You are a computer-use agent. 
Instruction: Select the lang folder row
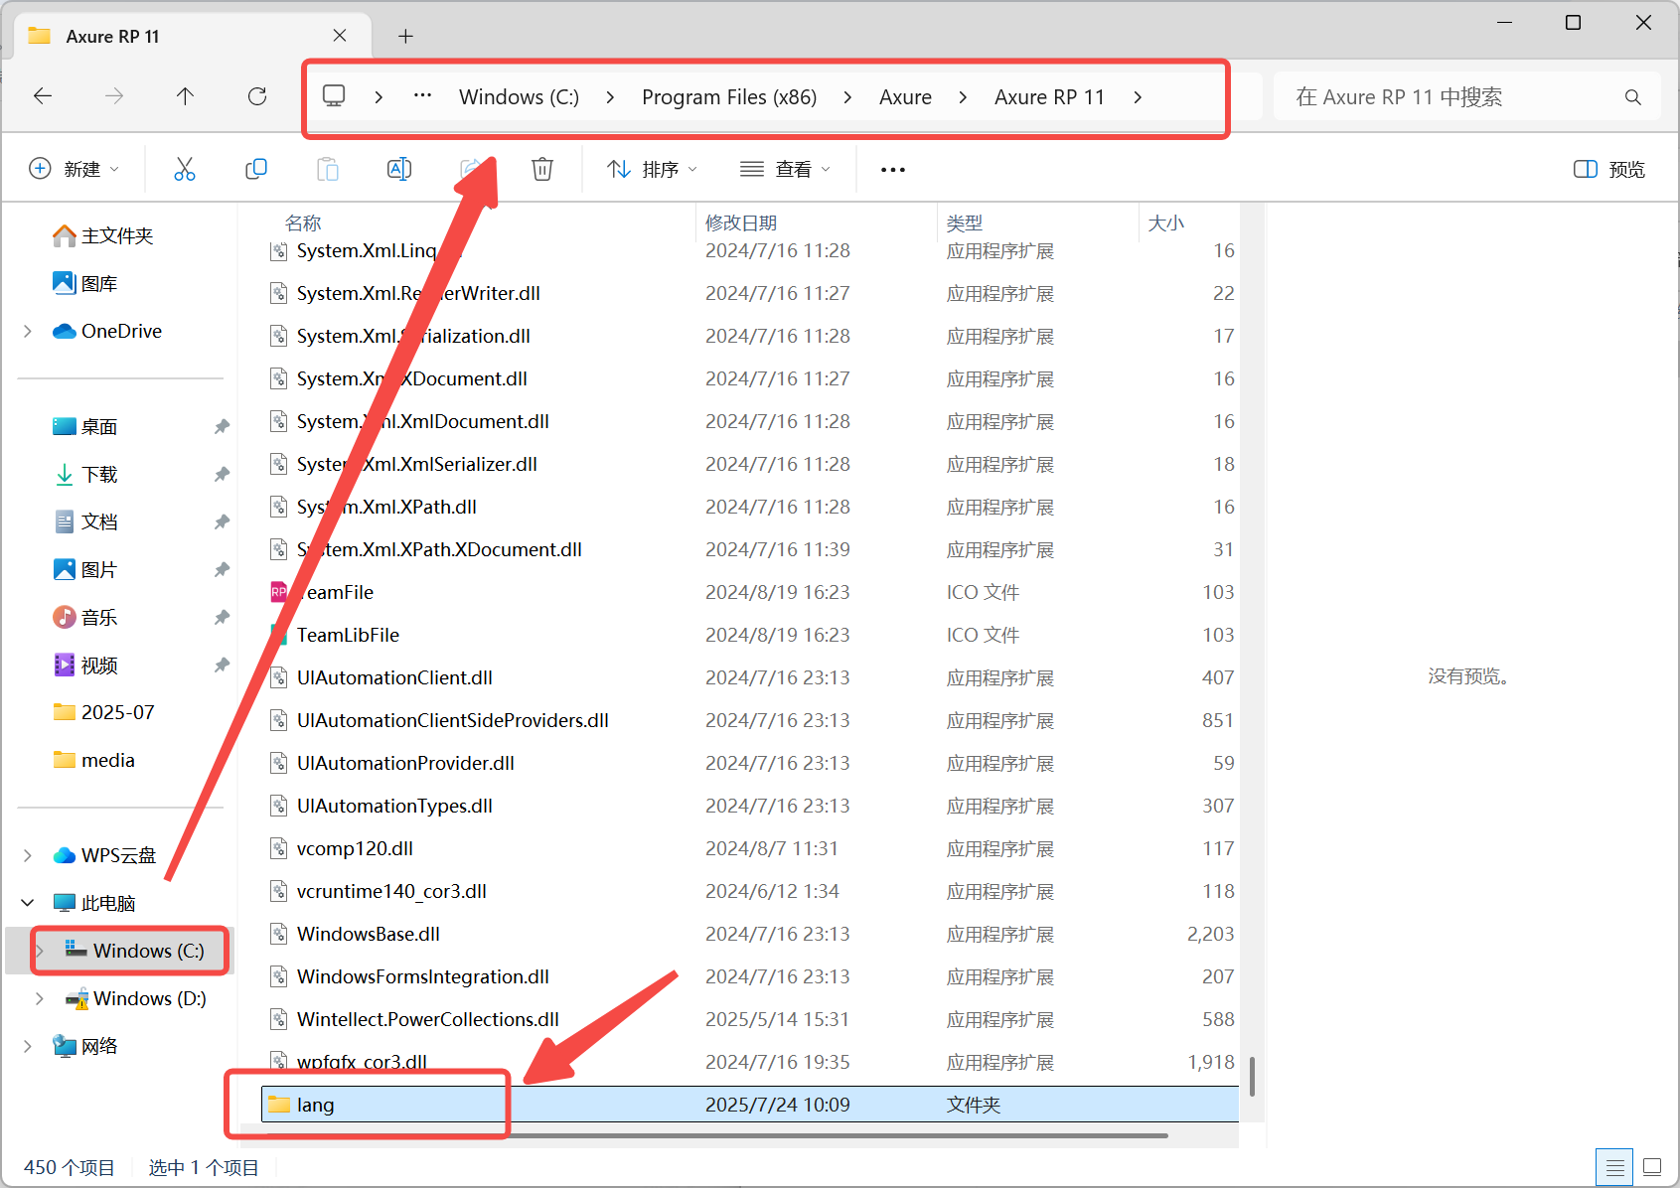(750, 1105)
